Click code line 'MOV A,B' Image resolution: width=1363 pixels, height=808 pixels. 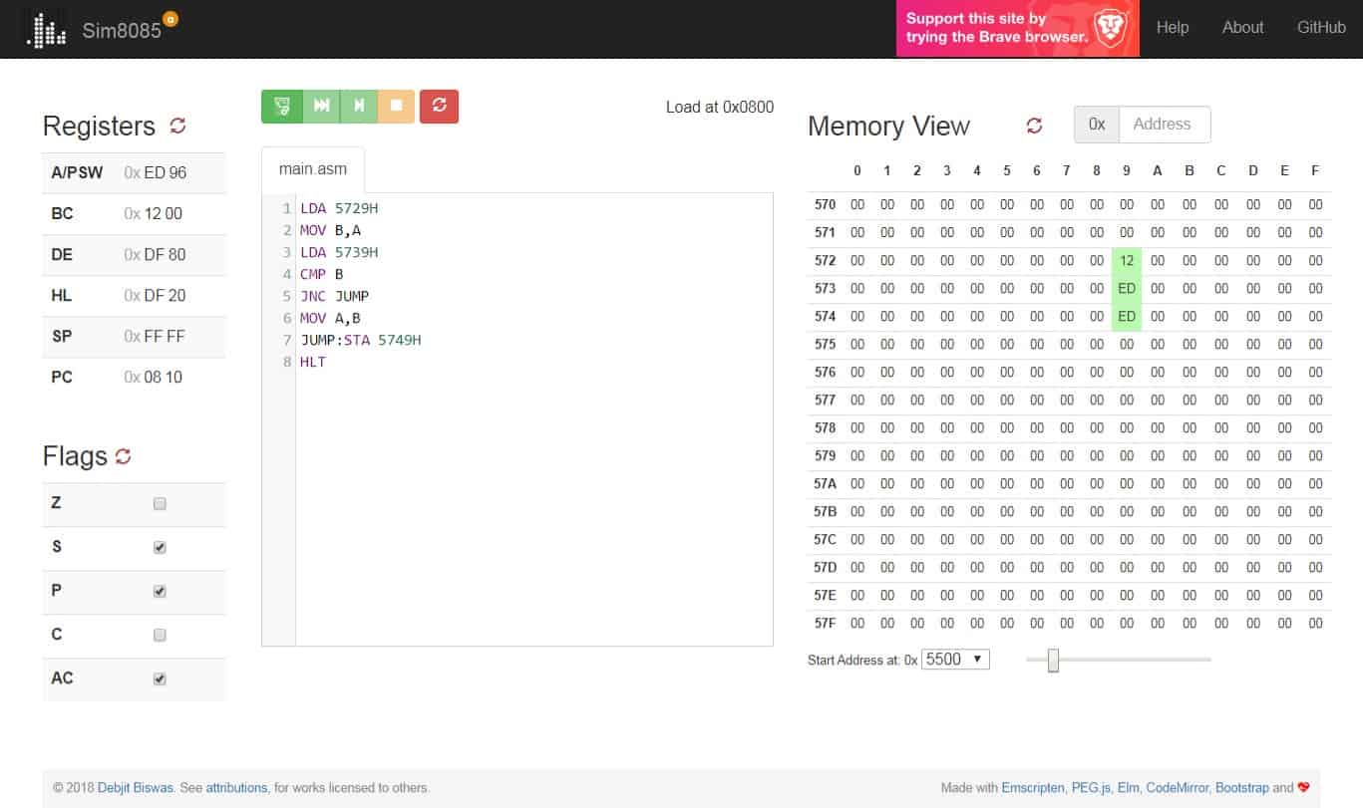pos(330,318)
